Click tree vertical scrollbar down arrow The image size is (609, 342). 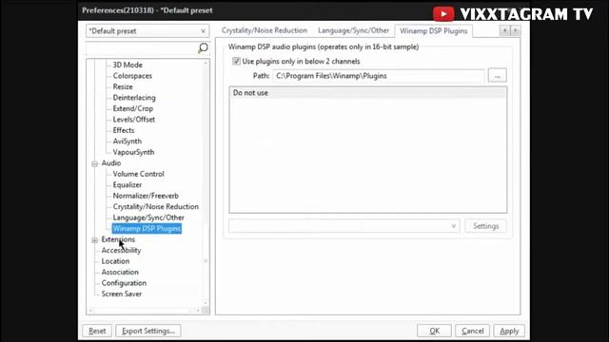(206, 303)
